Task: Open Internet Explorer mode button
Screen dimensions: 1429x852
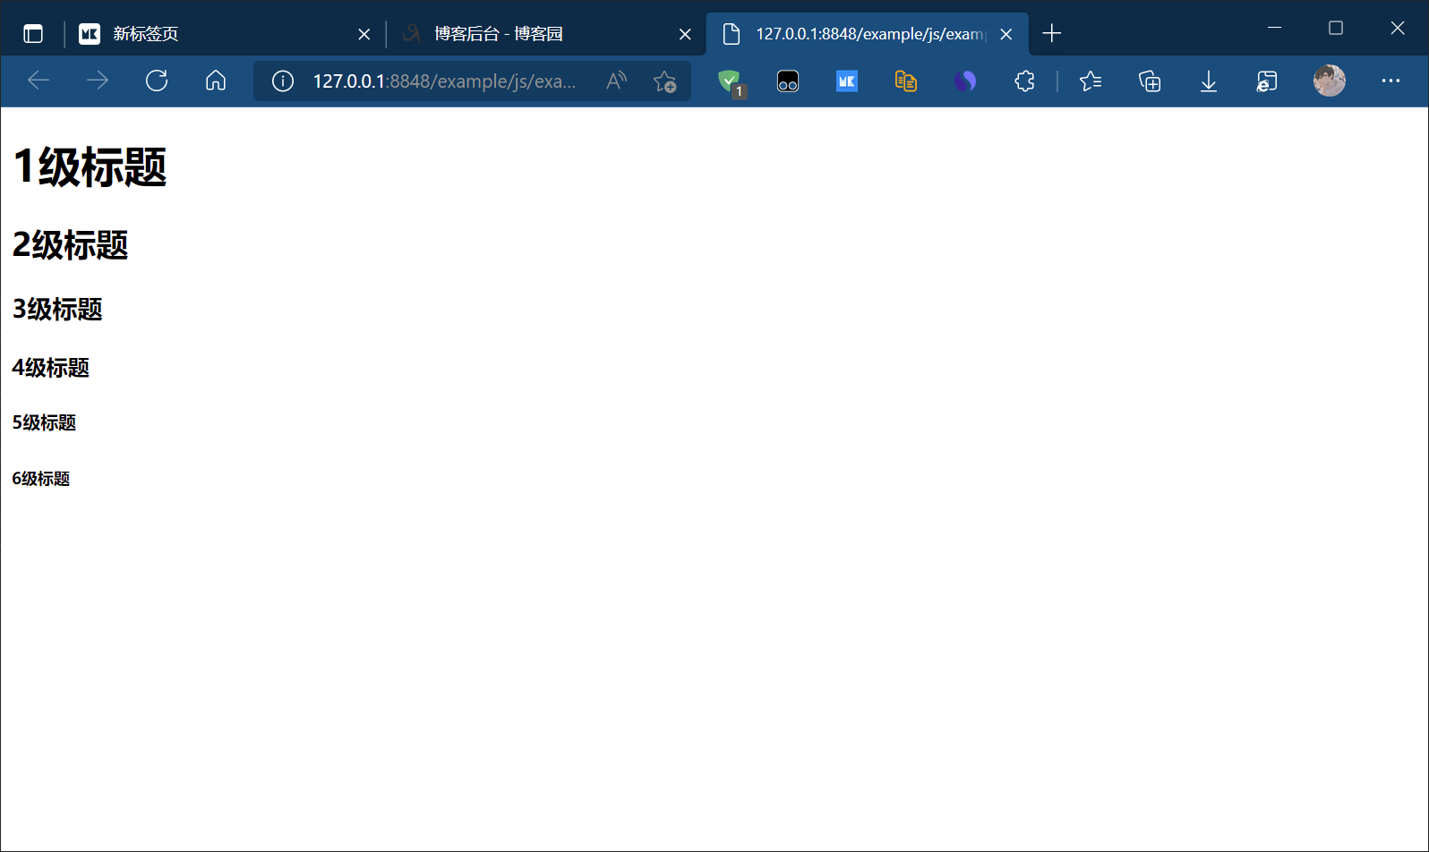Action: tap(1267, 81)
